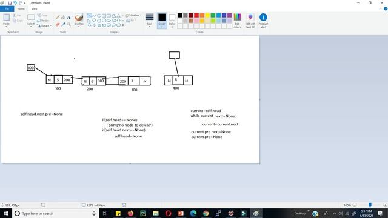
Task: Choose the Five-point star shape
Action: coord(99,25)
